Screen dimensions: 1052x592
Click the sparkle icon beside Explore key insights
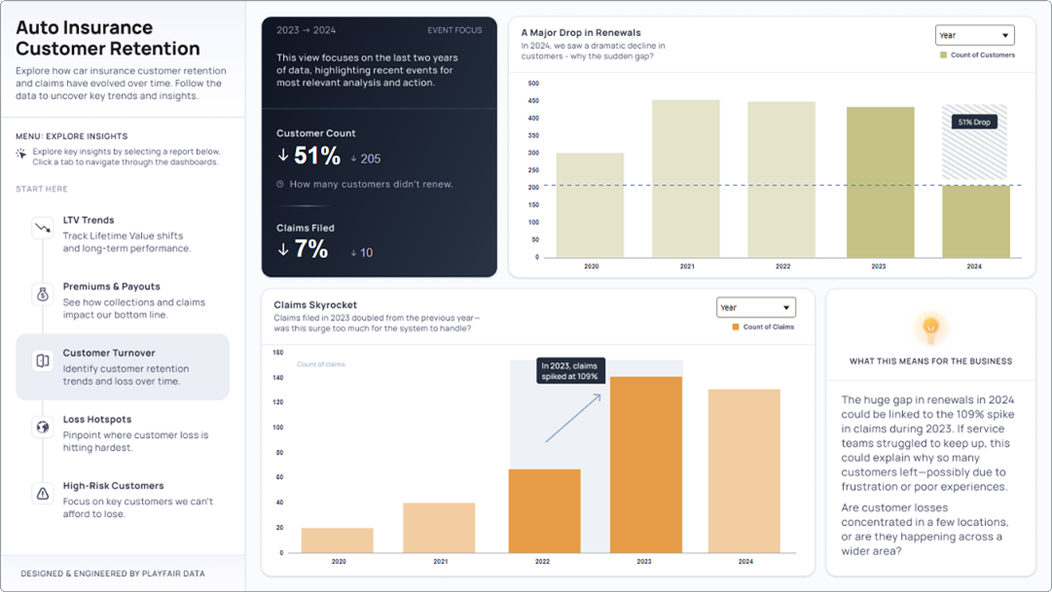coord(19,153)
